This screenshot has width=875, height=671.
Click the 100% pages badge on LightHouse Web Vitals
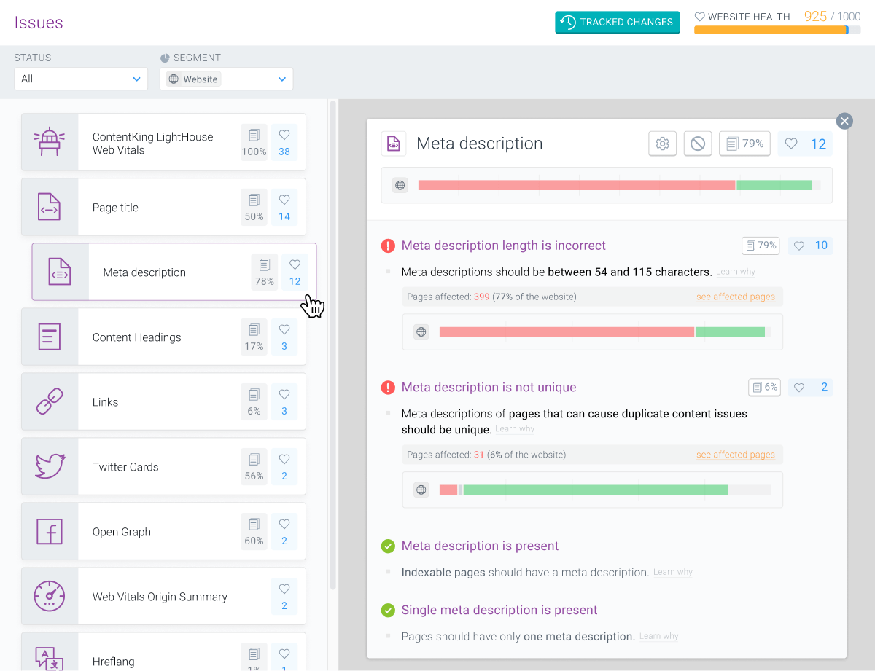coord(254,142)
